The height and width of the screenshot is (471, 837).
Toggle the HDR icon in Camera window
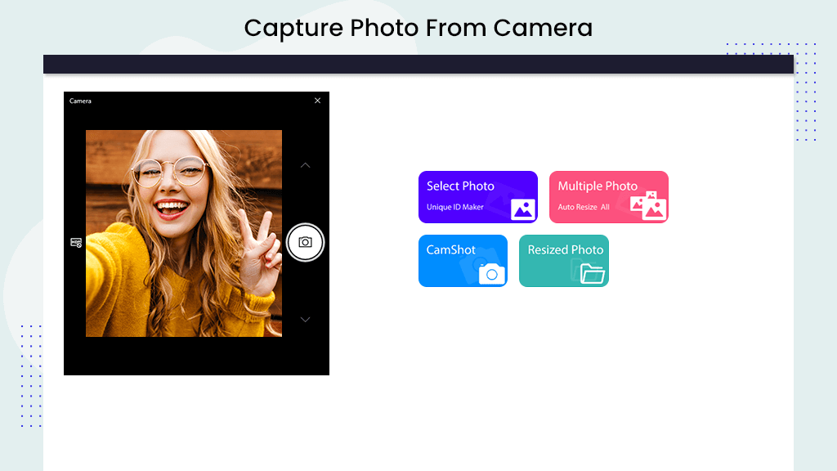click(x=76, y=242)
